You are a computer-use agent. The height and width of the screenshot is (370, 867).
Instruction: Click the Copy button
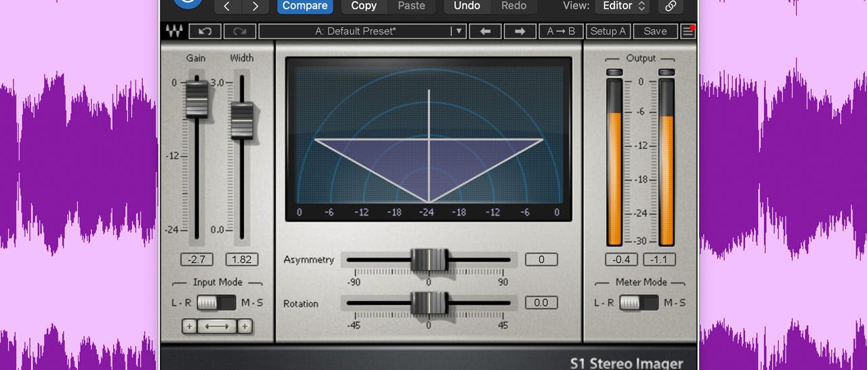364,6
